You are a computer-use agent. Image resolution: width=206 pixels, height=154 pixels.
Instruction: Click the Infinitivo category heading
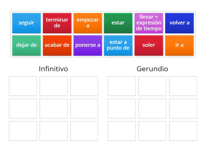coord(53,69)
